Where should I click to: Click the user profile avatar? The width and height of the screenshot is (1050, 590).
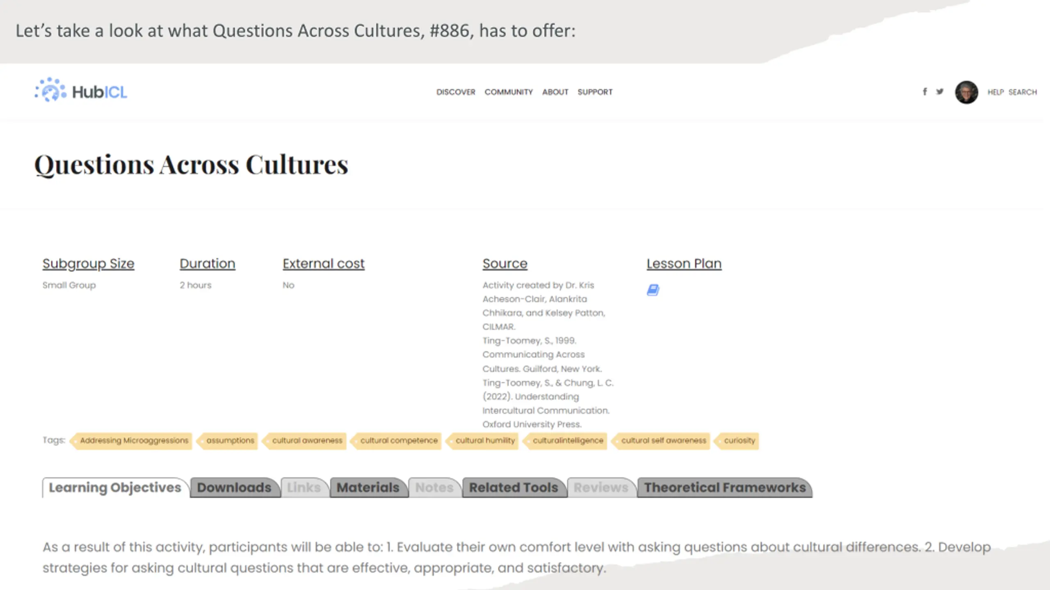(966, 92)
